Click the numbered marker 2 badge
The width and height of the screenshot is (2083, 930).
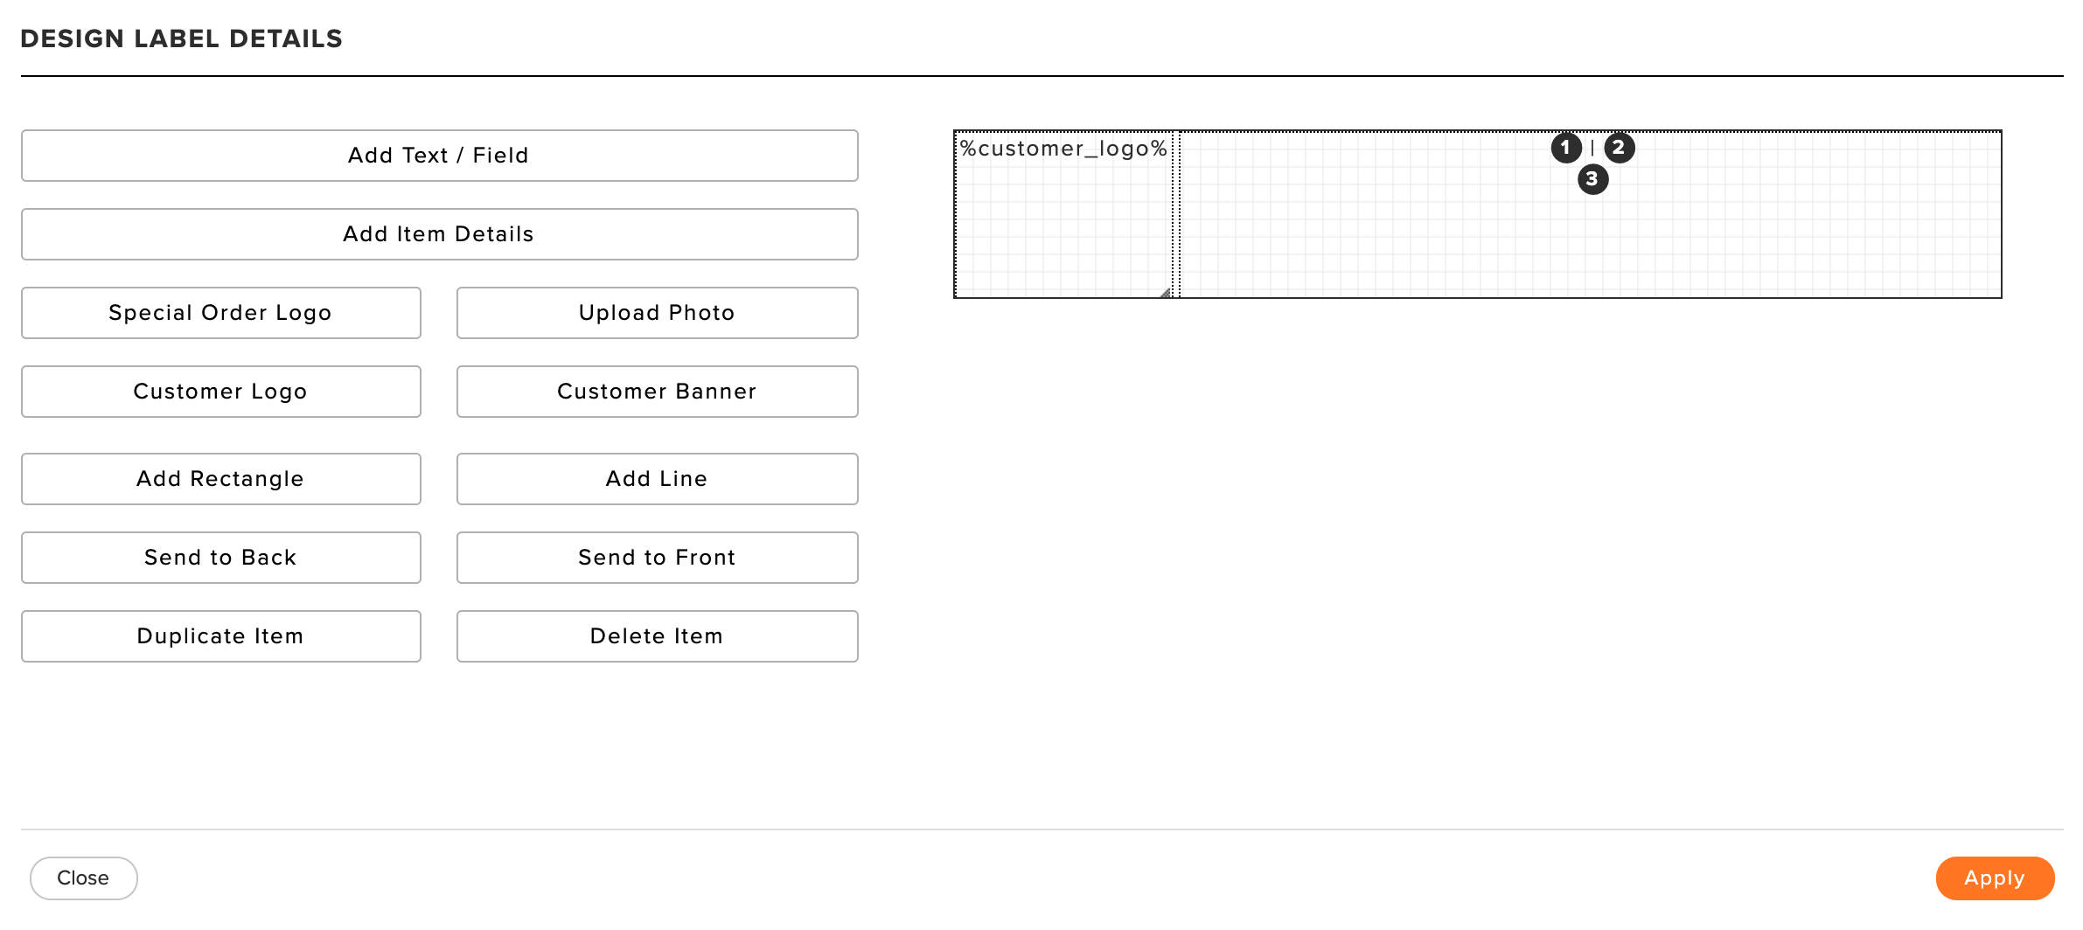coord(1619,148)
